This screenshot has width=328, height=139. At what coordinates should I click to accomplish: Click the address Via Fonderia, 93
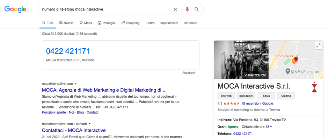tap(260, 120)
